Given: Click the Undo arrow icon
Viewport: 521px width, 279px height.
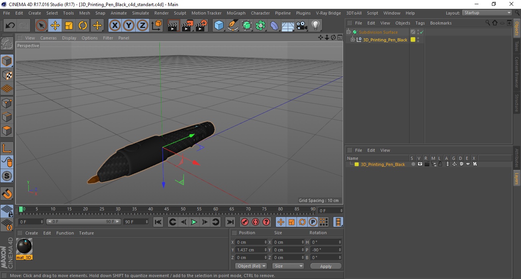Looking at the screenshot, I should (x=10, y=26).
